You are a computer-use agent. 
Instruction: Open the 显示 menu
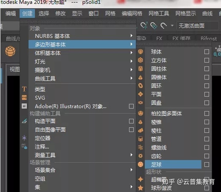point(77,13)
